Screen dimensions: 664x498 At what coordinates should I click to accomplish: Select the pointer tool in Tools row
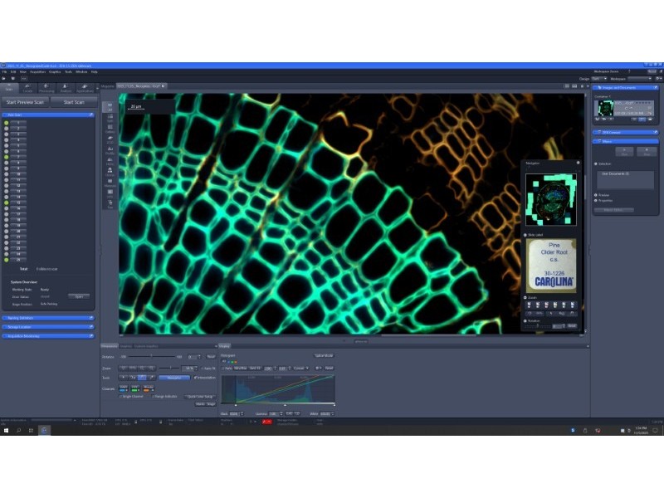[x=123, y=378]
